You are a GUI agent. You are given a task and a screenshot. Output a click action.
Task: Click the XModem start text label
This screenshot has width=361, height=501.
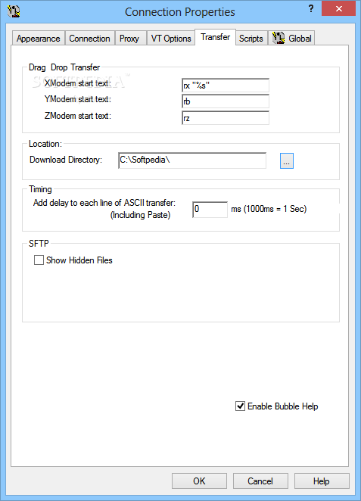78,83
